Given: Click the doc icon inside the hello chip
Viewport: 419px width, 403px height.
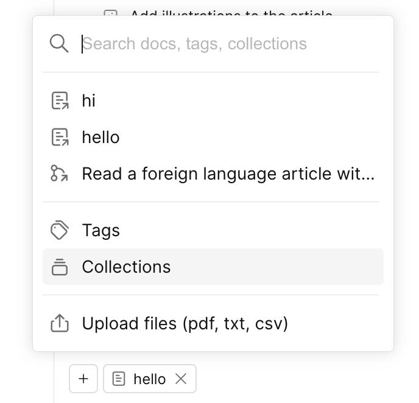Looking at the screenshot, I should pos(119,379).
